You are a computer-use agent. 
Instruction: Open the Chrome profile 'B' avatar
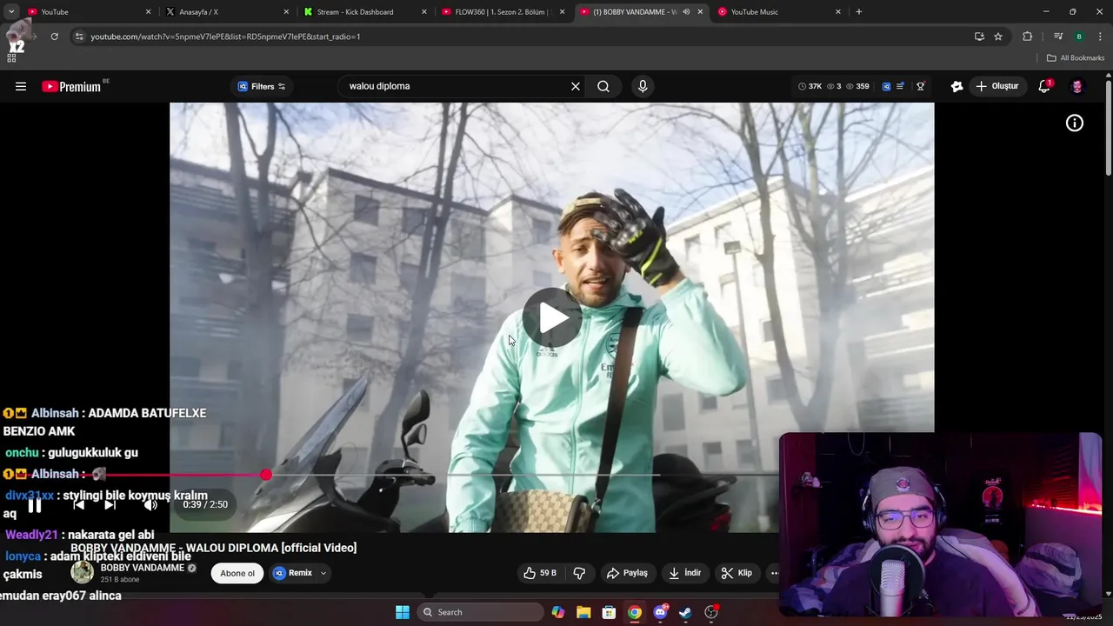(1079, 37)
